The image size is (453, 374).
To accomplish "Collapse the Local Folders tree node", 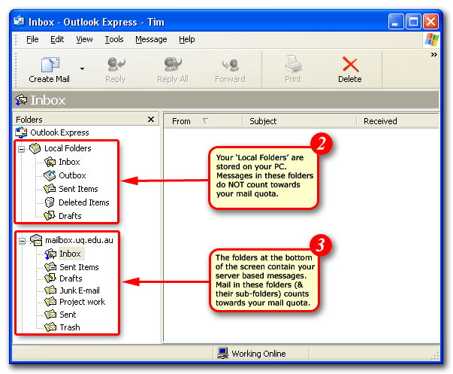I will pyautogui.click(x=22, y=148).
